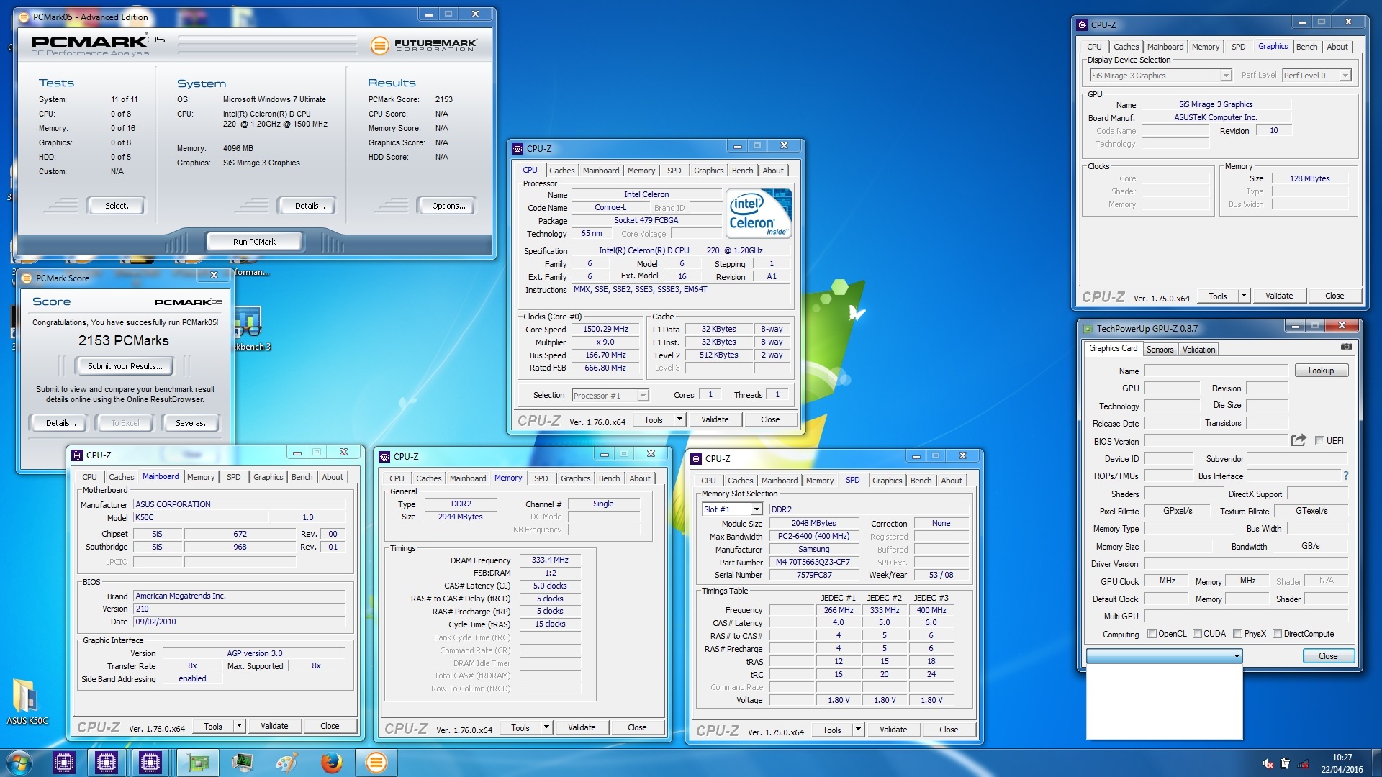Open GPU-Z graphics card selector dropdown
The height and width of the screenshot is (777, 1382).
click(x=1164, y=656)
